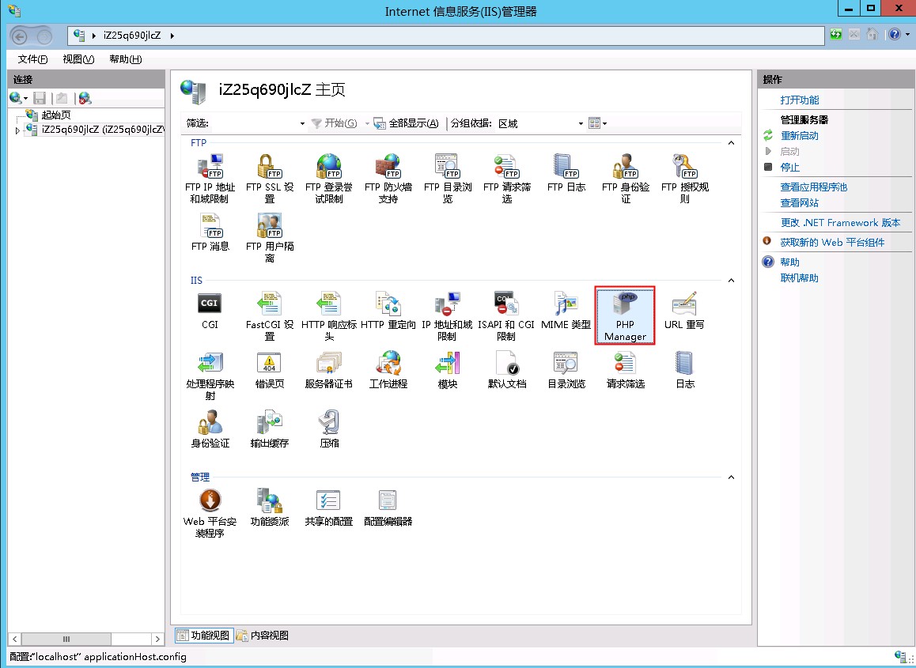Open 请求筛选 feature in IIS group

point(625,370)
